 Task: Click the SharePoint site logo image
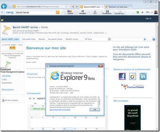[x=7, y=30]
